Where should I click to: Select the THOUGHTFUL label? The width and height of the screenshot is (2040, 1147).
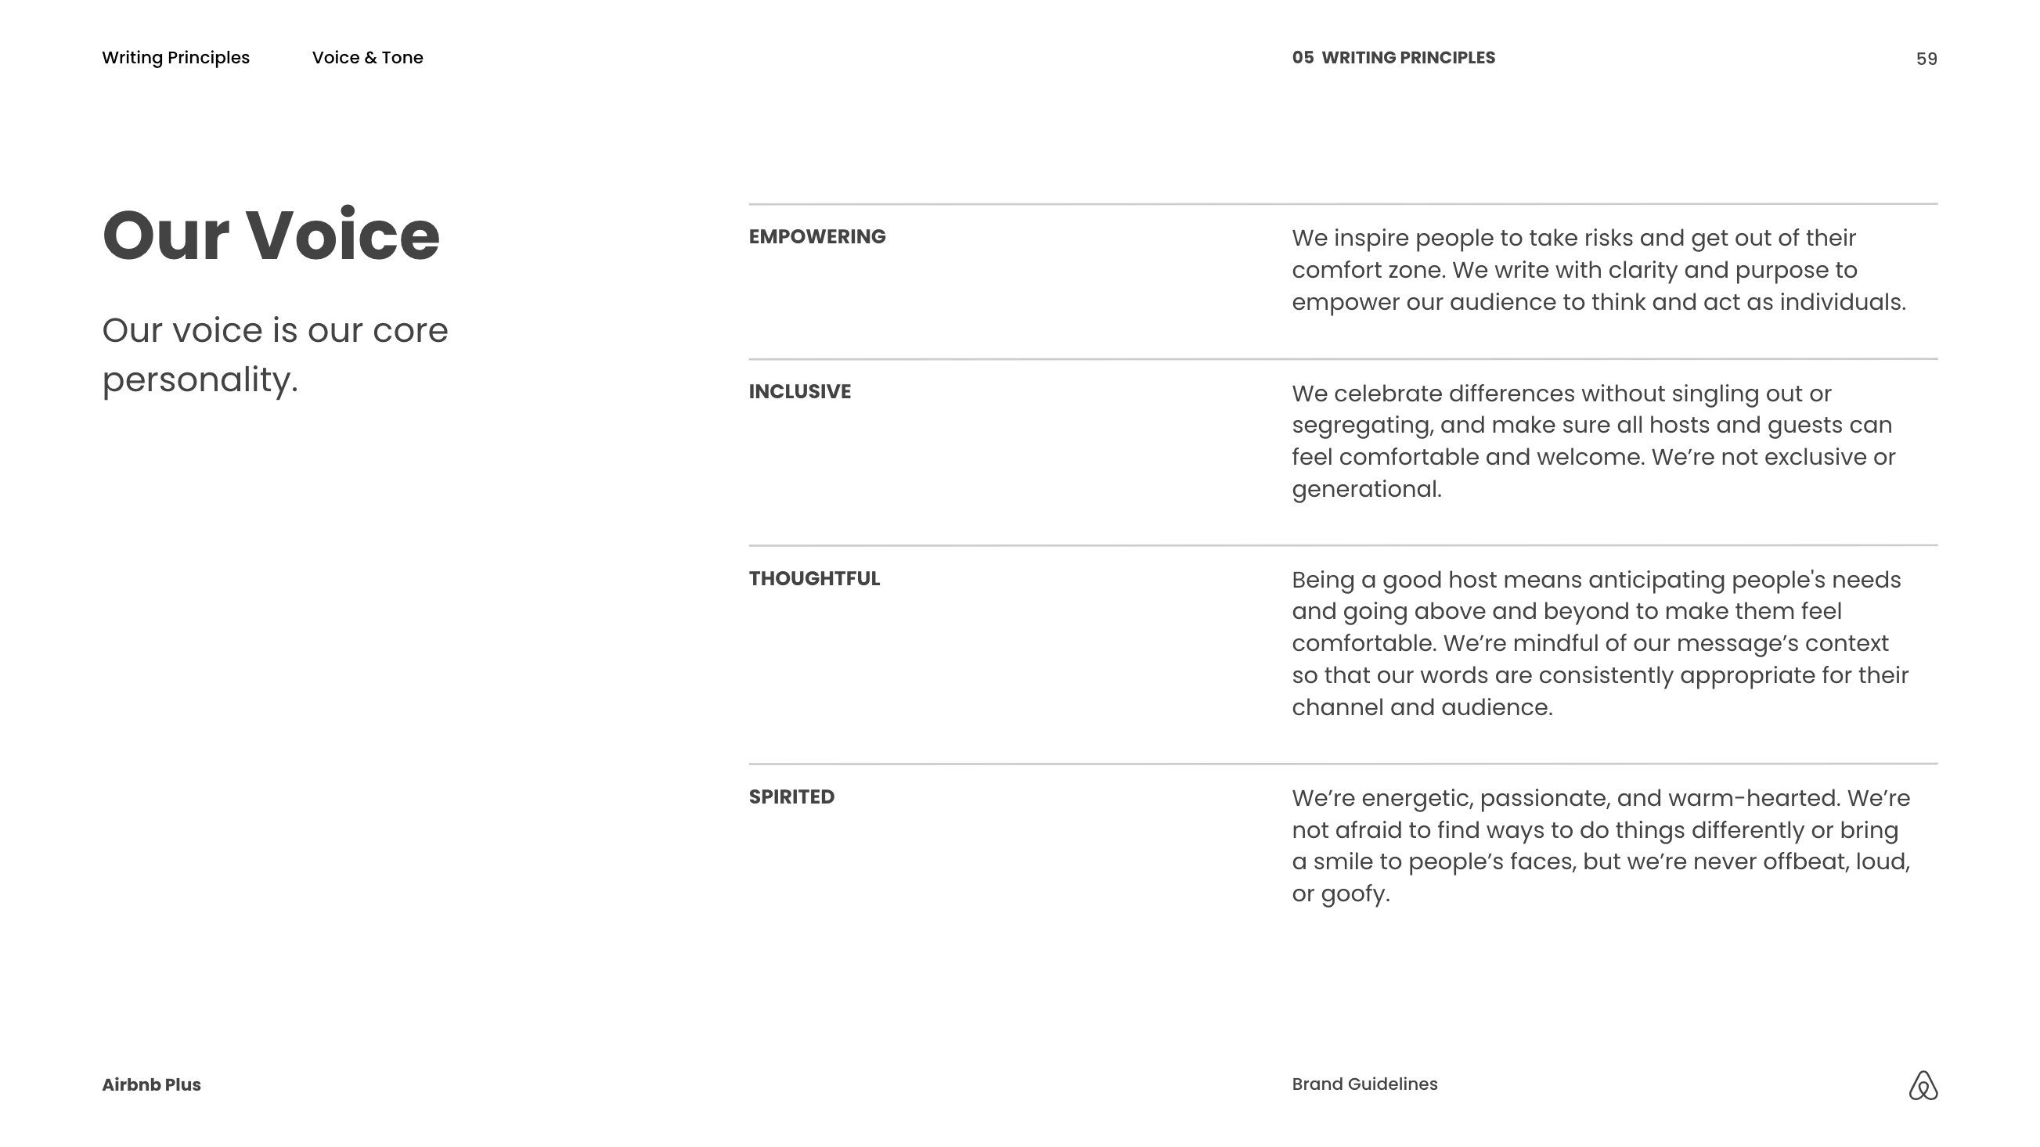point(814,579)
